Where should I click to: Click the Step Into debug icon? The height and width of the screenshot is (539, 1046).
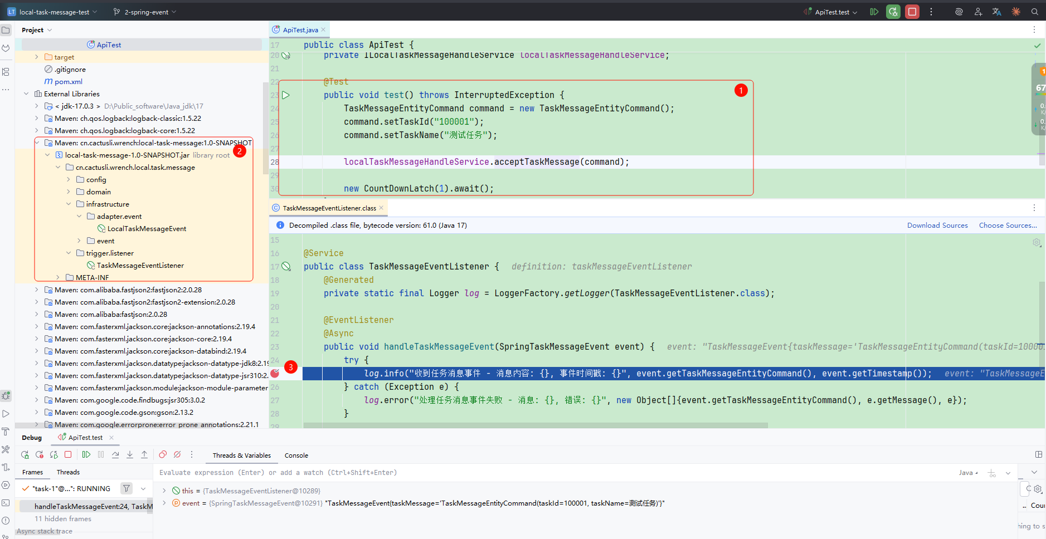coord(130,454)
